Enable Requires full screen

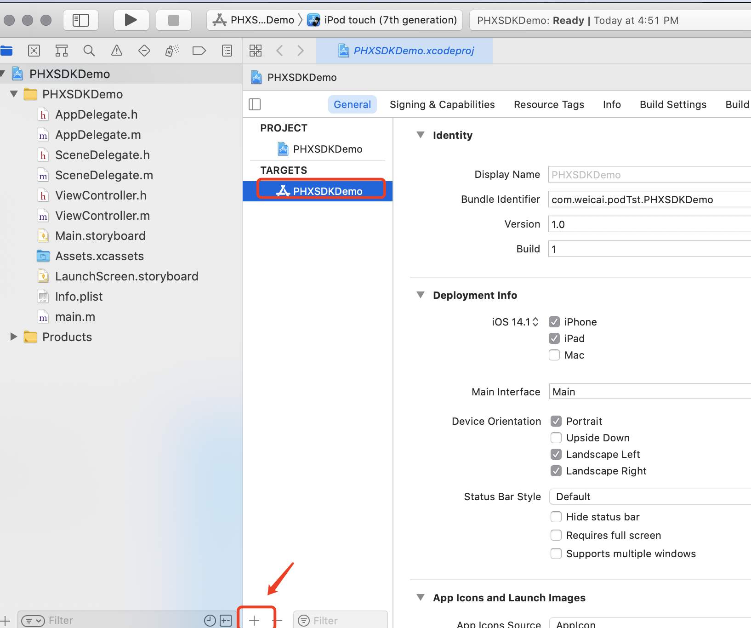tap(556, 535)
